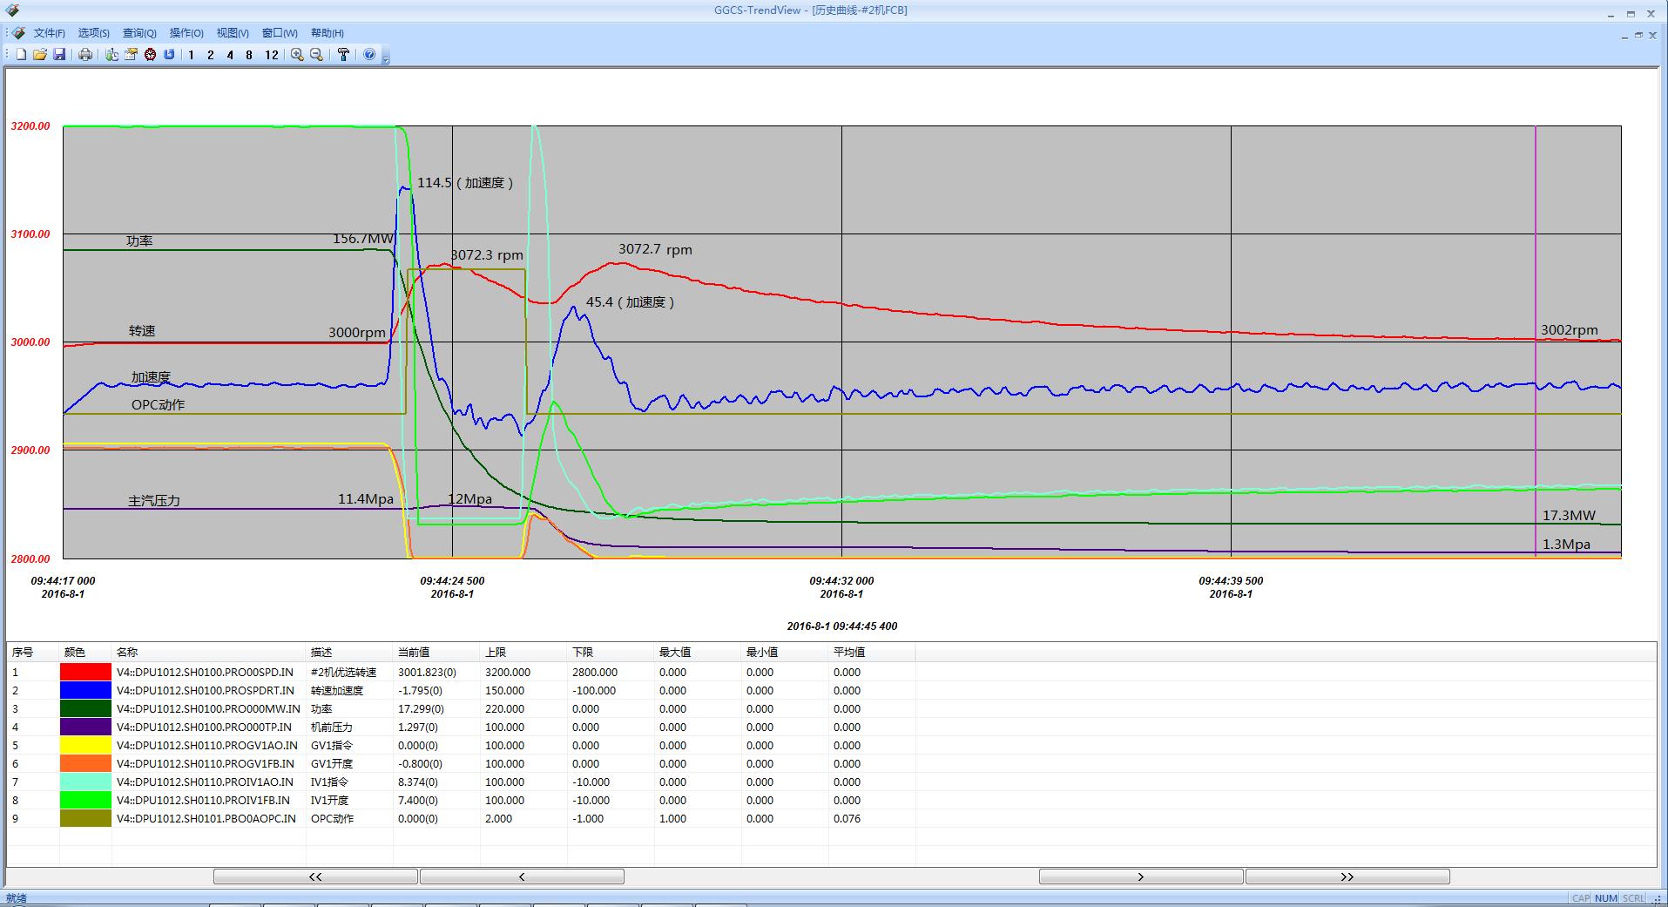Screen dimensions: 1668x907
Task: Zoom in on the trend chart
Action: tap(297, 55)
